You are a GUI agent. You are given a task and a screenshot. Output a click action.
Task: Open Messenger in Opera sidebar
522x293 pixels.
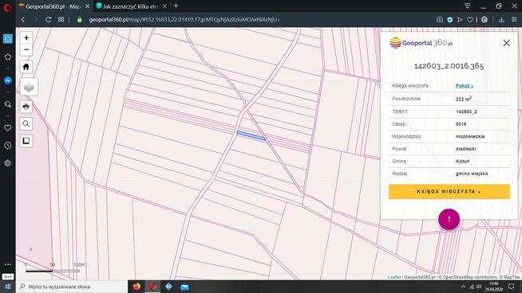coord(8,80)
